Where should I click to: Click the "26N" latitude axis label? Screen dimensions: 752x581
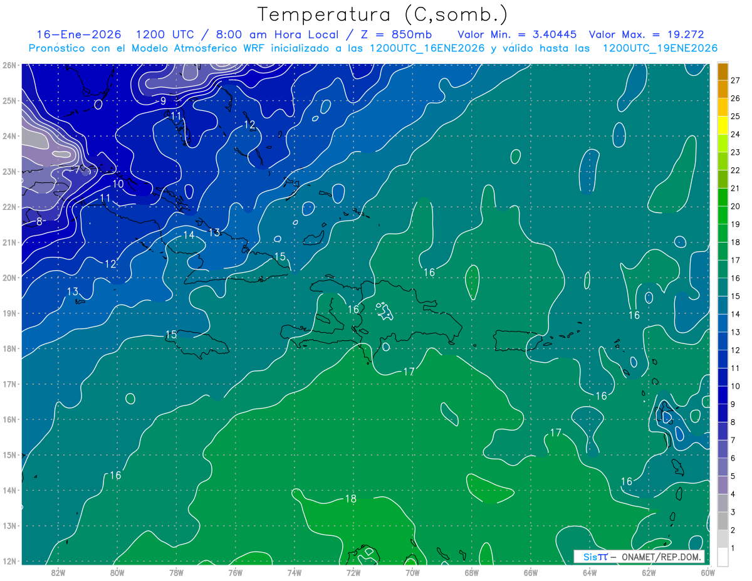pos(9,65)
